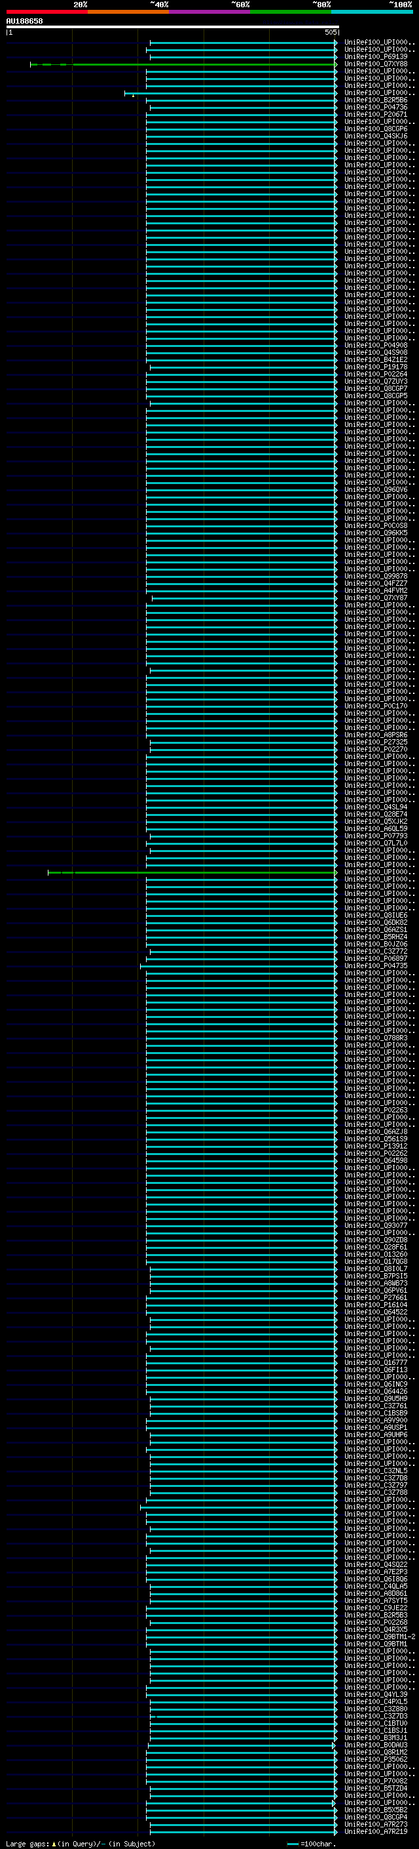
Task: Select hit label UniRef100_Q4S908
Action: tap(376, 352)
